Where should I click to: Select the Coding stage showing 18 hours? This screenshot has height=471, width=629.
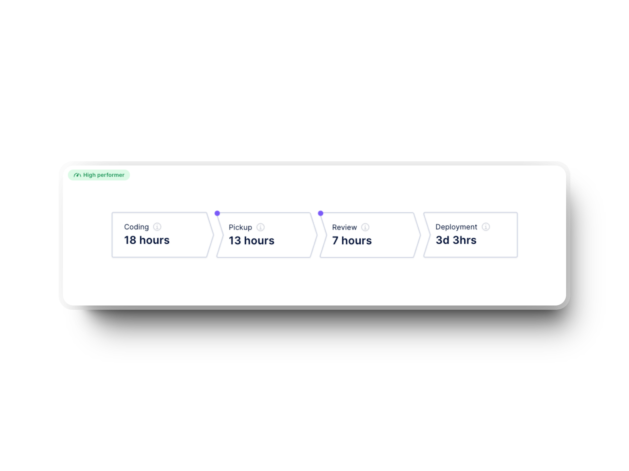[157, 234]
